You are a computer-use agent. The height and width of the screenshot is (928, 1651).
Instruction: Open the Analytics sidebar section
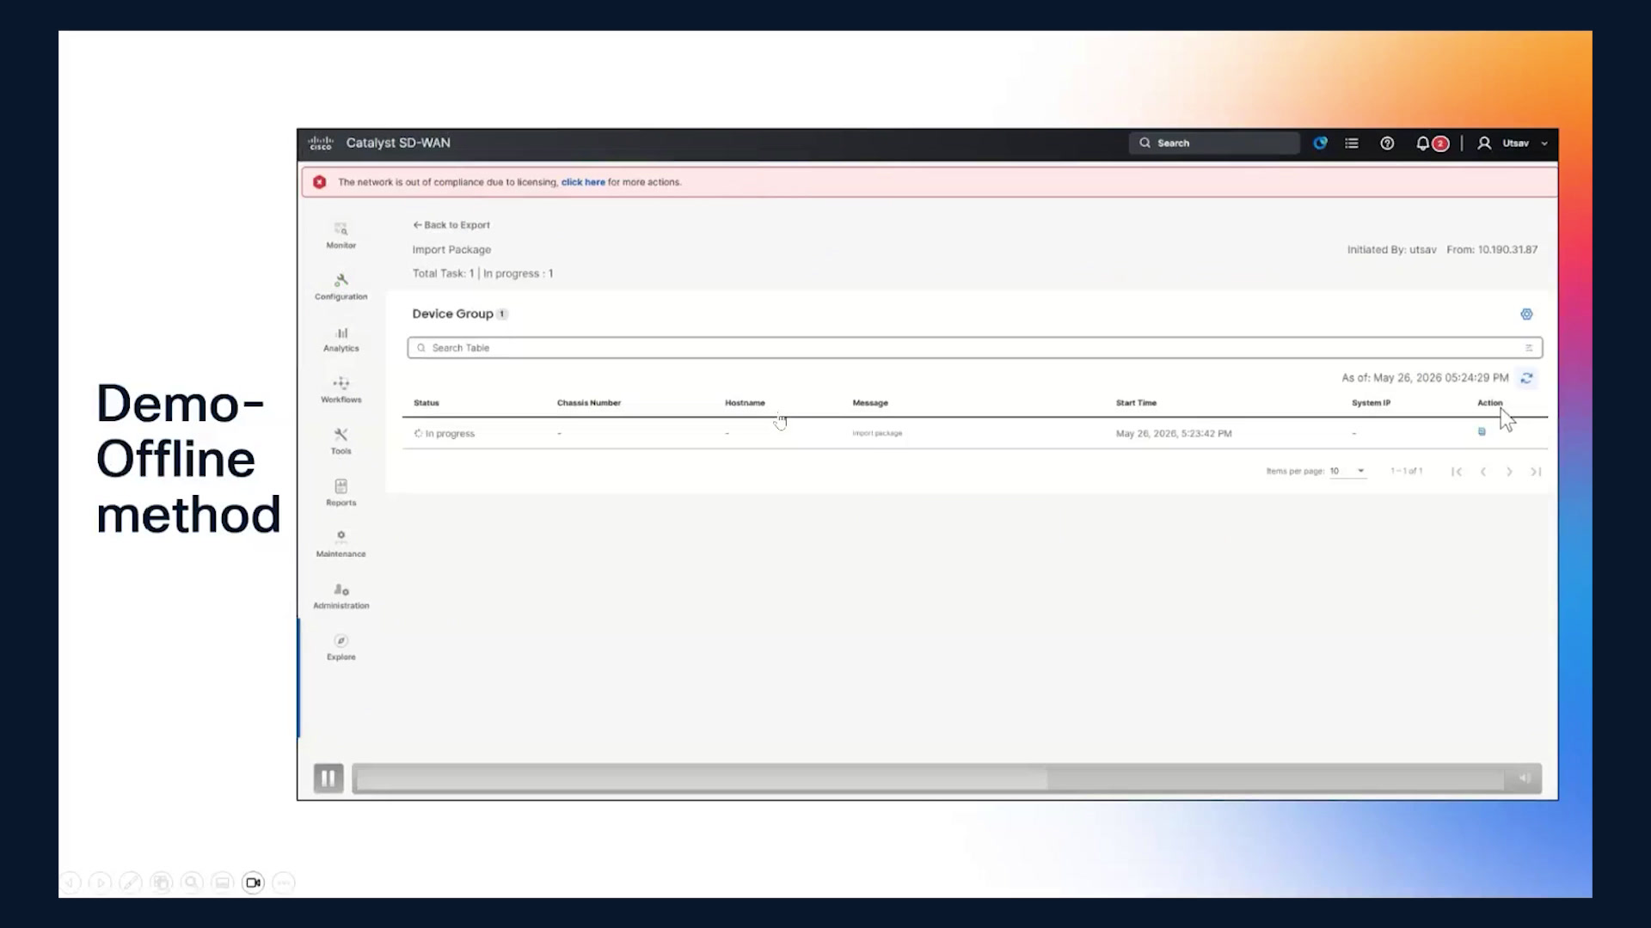click(341, 339)
